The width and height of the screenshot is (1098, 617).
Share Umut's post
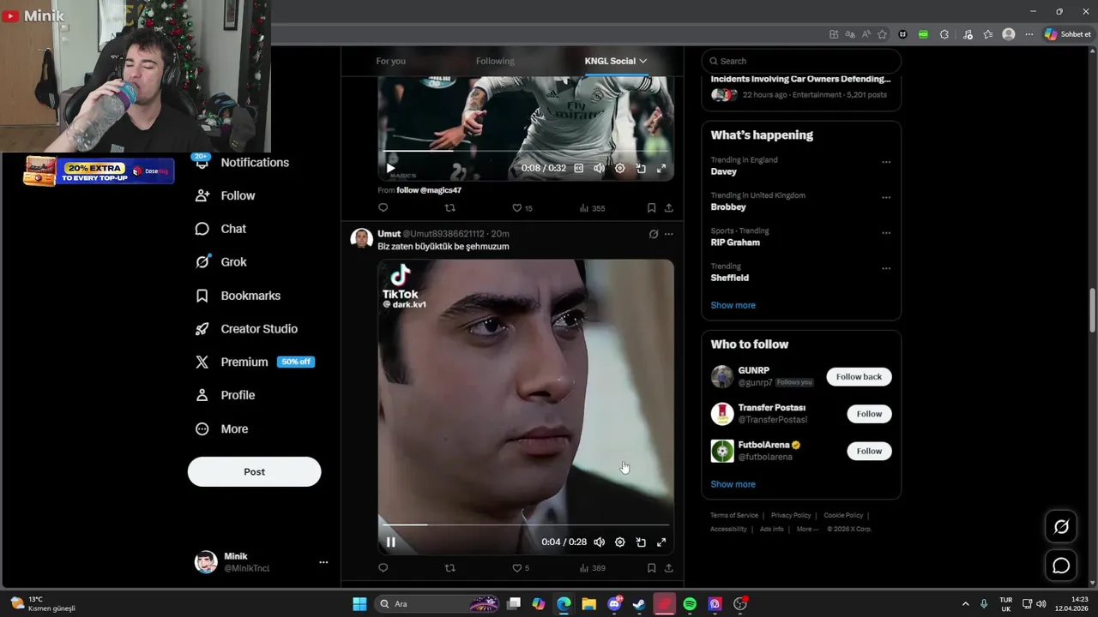coord(668,567)
